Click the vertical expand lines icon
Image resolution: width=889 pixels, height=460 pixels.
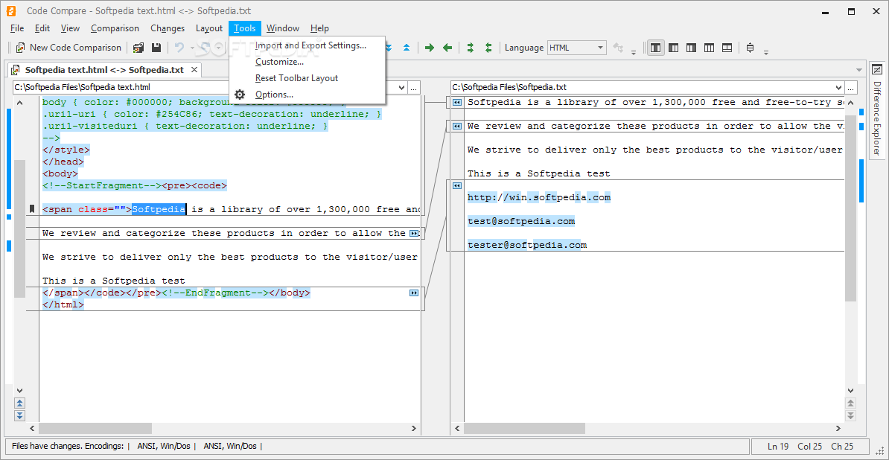[750, 48]
